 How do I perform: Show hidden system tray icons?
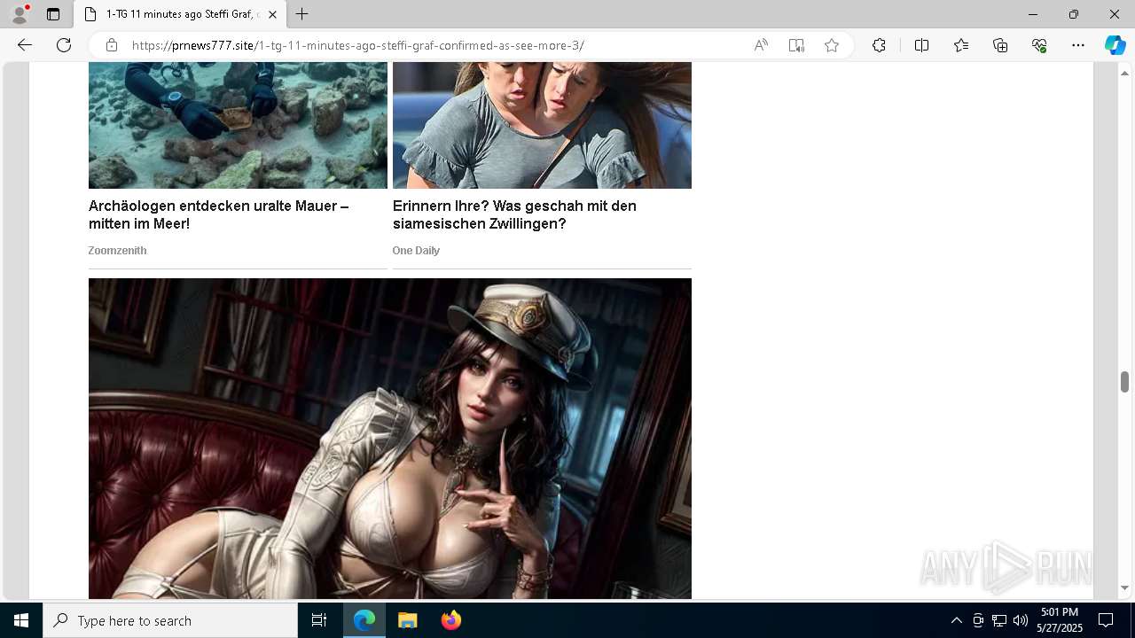(x=956, y=620)
